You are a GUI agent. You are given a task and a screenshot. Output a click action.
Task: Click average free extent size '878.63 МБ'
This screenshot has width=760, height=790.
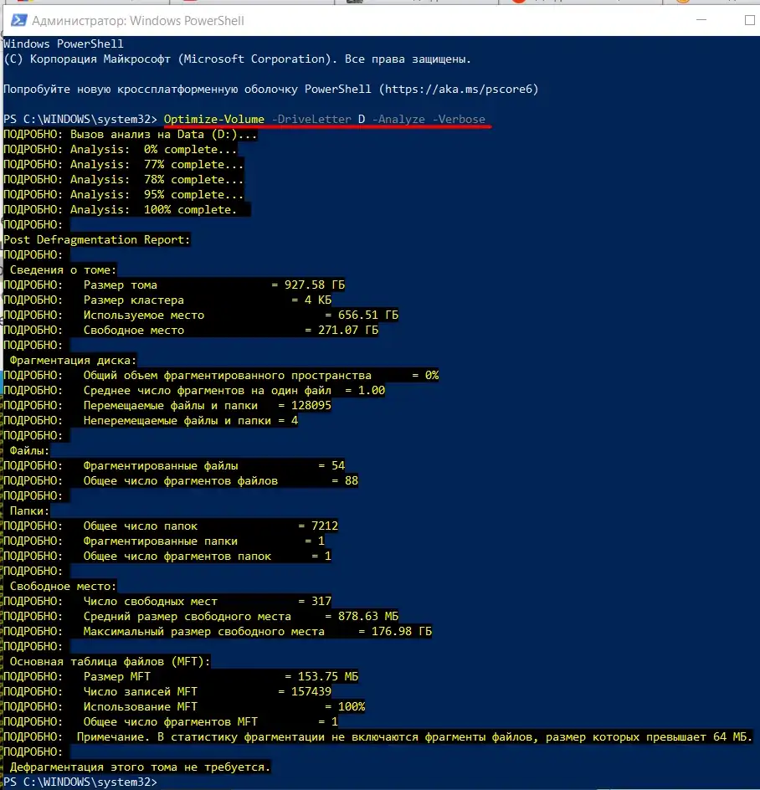(368, 617)
